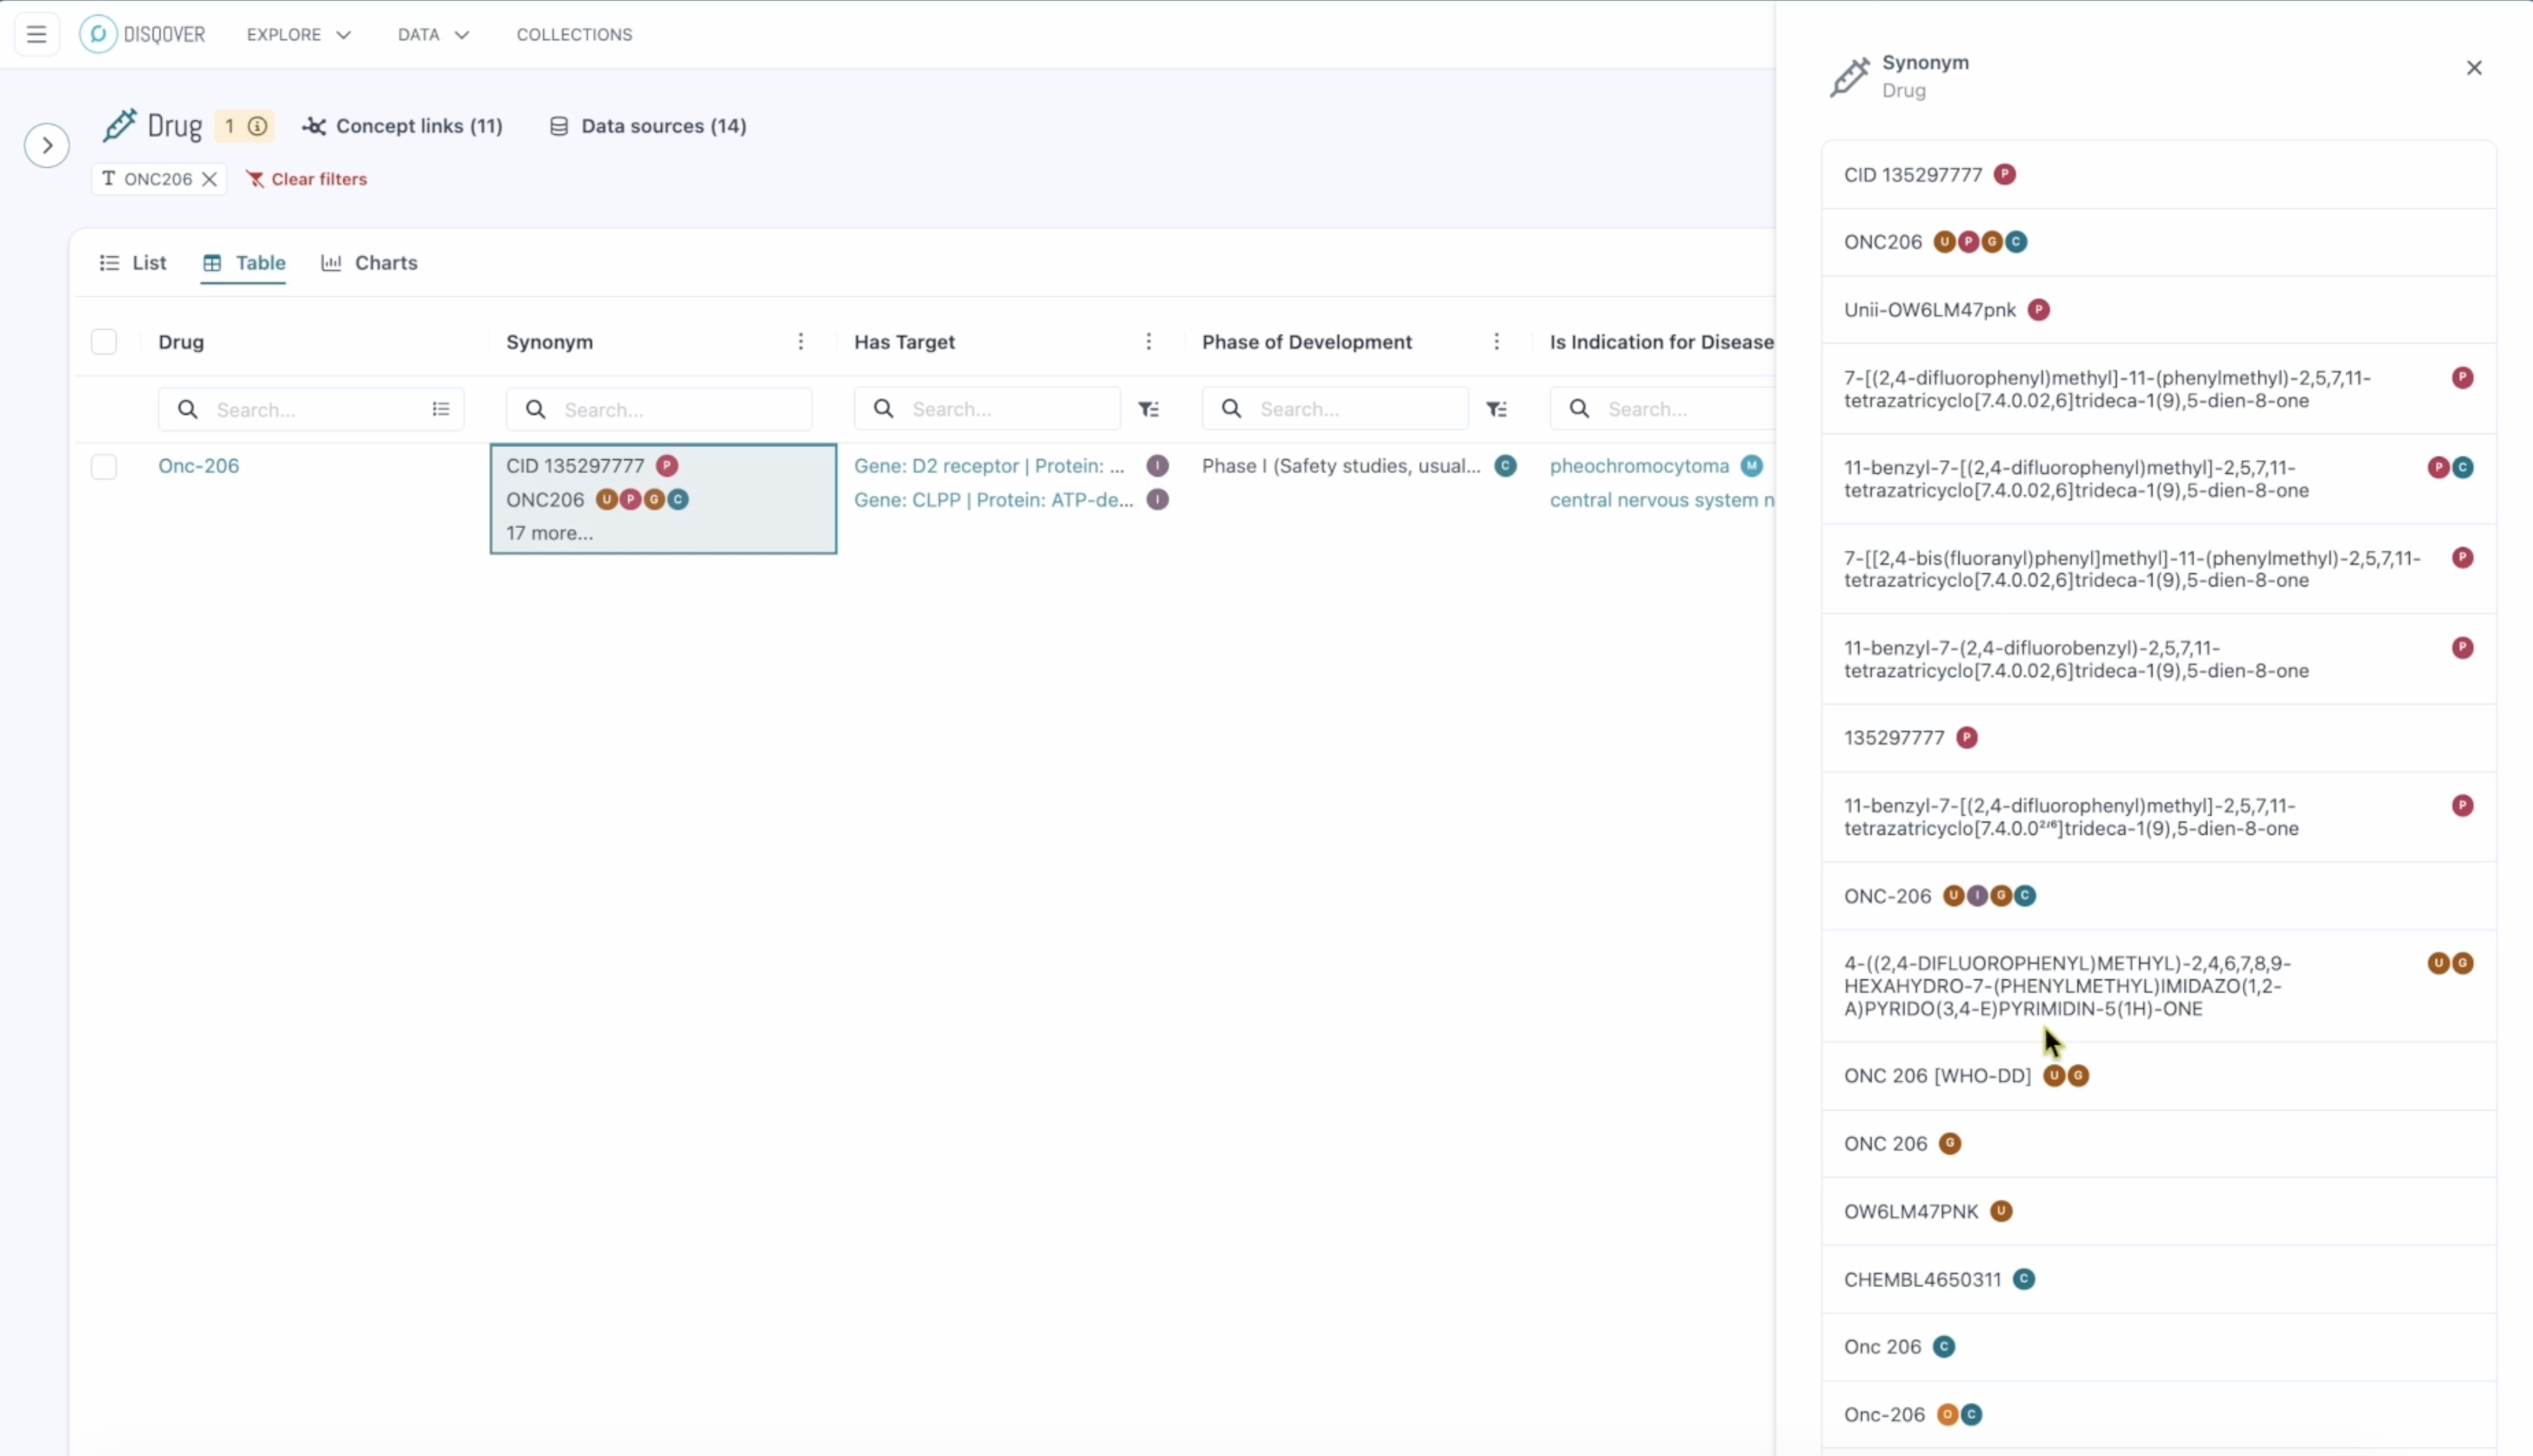This screenshot has height=1456, width=2533.
Task: Open the hamburger menu icon
Action: (37, 34)
